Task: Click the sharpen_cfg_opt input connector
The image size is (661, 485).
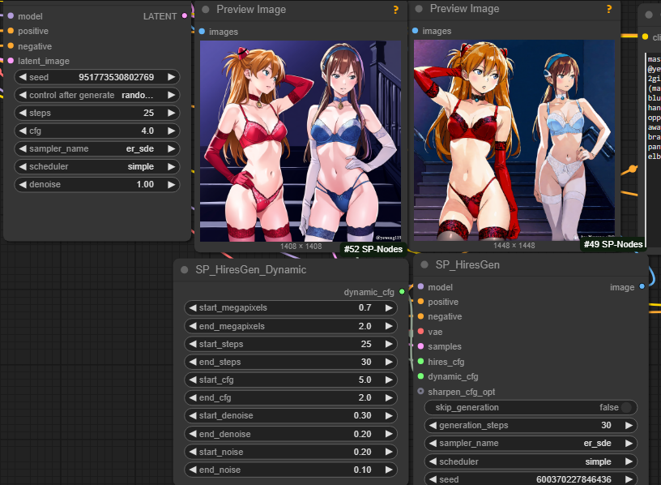Action: tap(420, 391)
